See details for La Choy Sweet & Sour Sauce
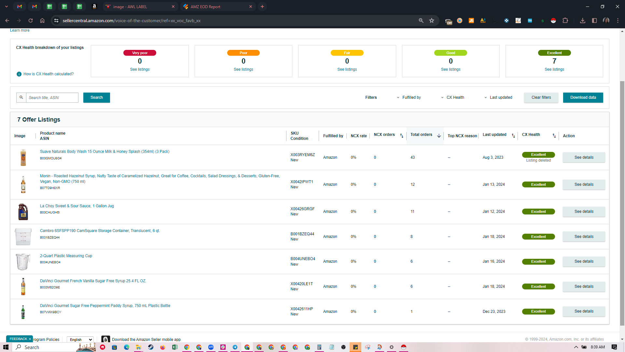This screenshot has height=352, width=625. click(x=584, y=212)
